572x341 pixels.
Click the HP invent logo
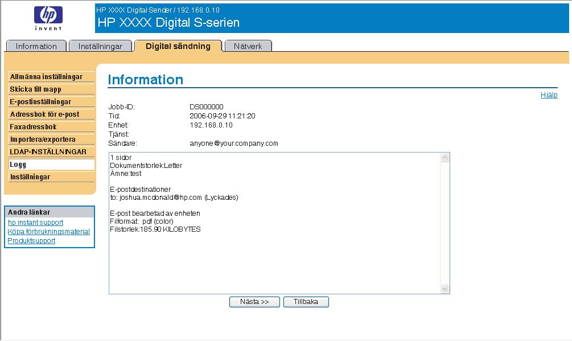point(48,18)
